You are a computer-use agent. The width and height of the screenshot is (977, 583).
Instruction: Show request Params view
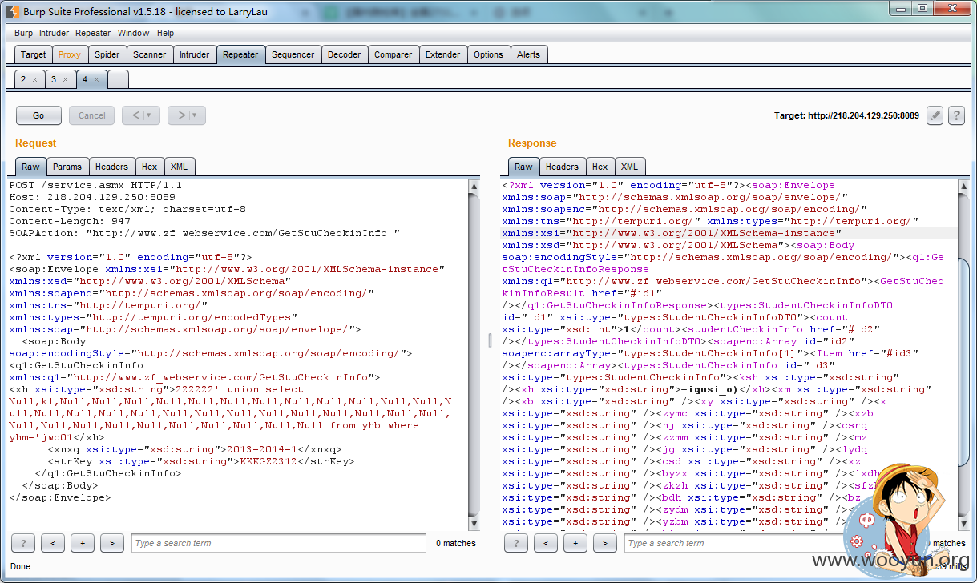[67, 167]
